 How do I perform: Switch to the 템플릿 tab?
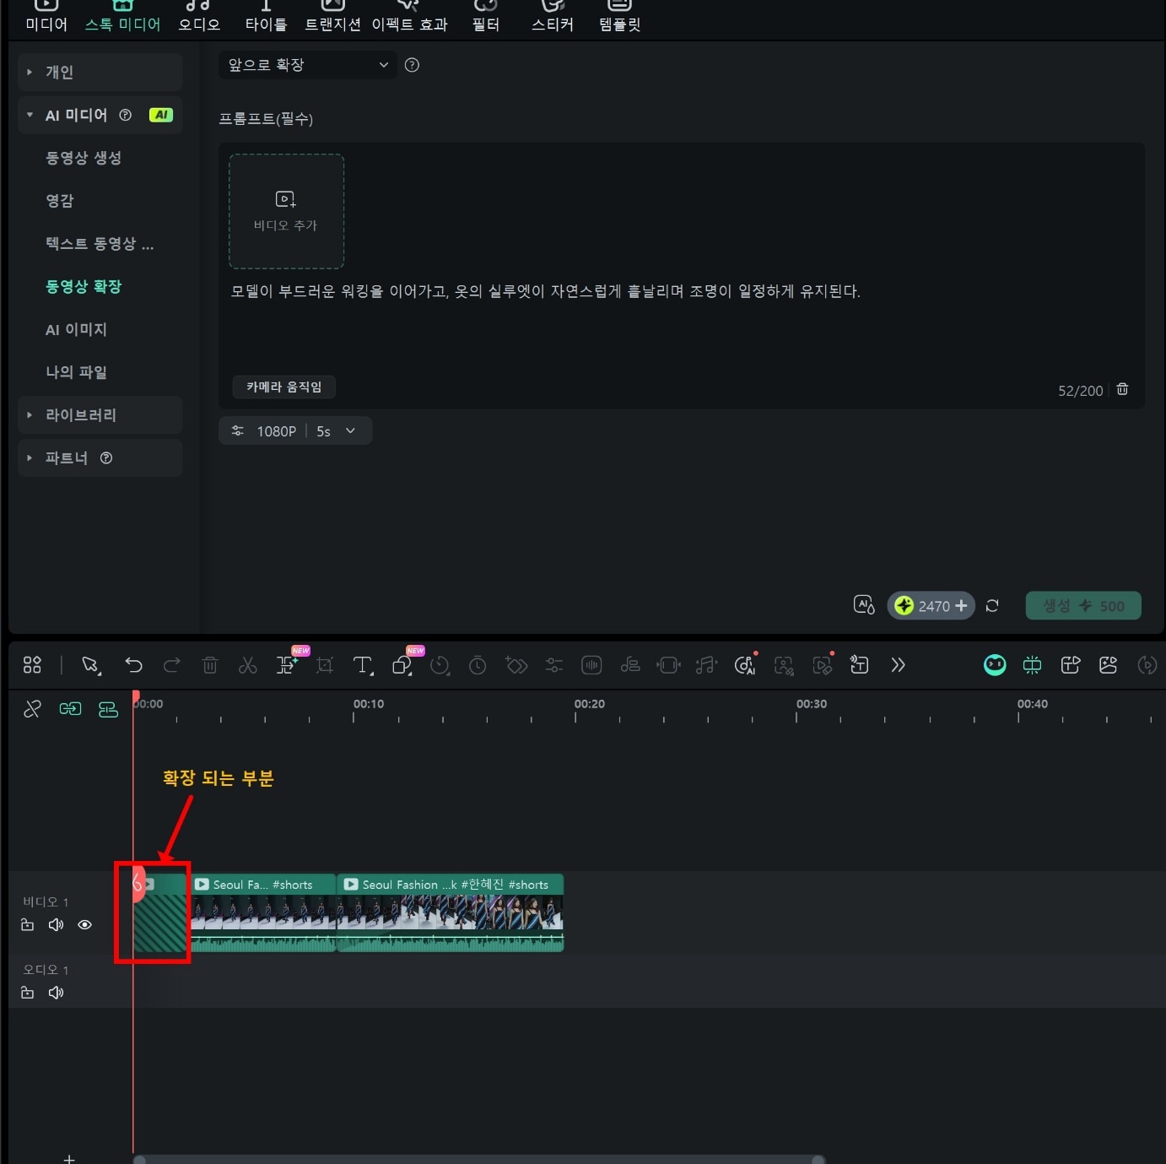click(618, 15)
